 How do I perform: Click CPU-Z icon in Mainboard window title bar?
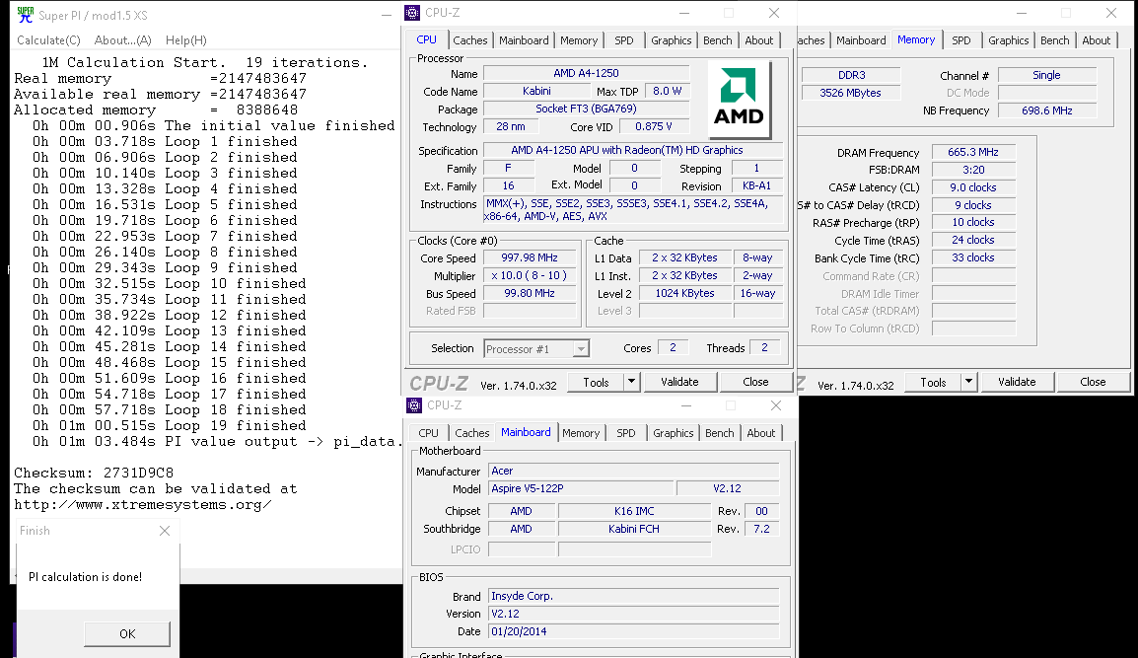414,405
